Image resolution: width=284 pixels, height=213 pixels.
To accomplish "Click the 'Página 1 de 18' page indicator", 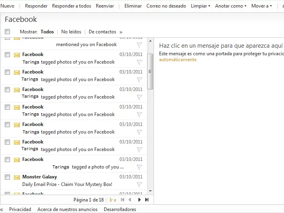I will (x=89, y=200).
